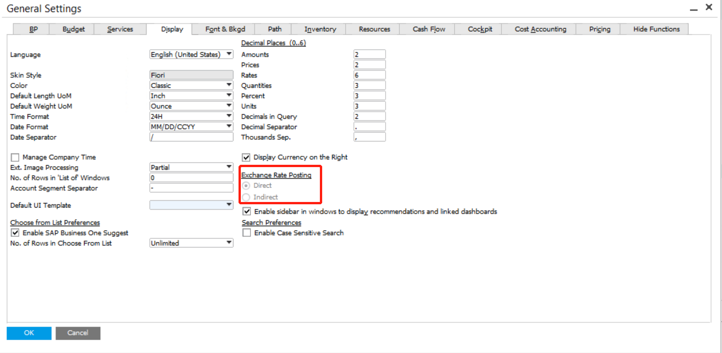Image resolution: width=722 pixels, height=353 pixels.
Task: Open the Font & Bkgd tab
Action: pos(225,29)
